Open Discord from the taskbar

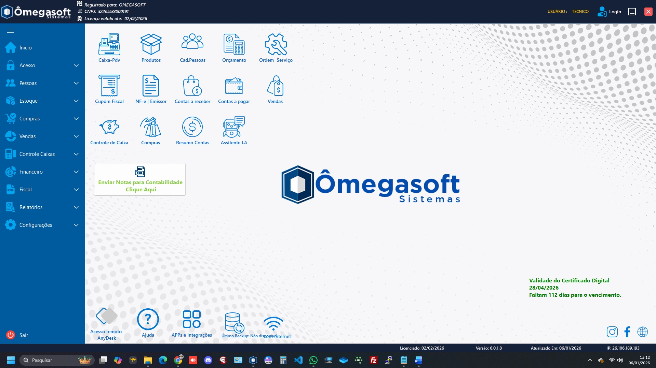point(208,360)
